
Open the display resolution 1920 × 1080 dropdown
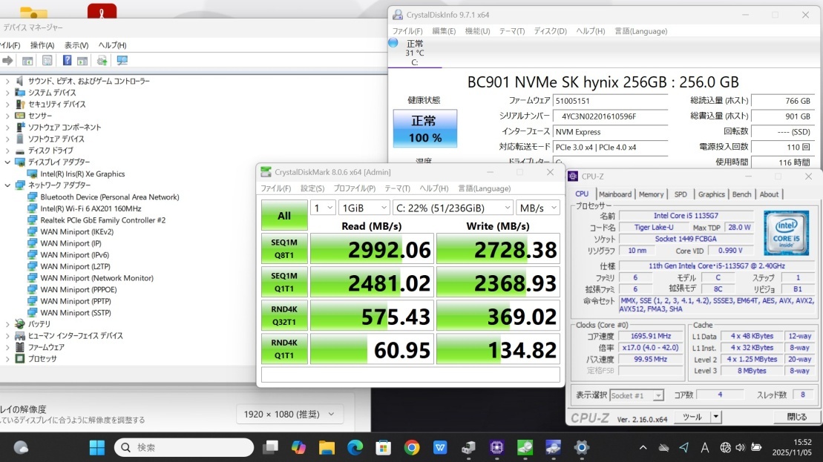(289, 414)
